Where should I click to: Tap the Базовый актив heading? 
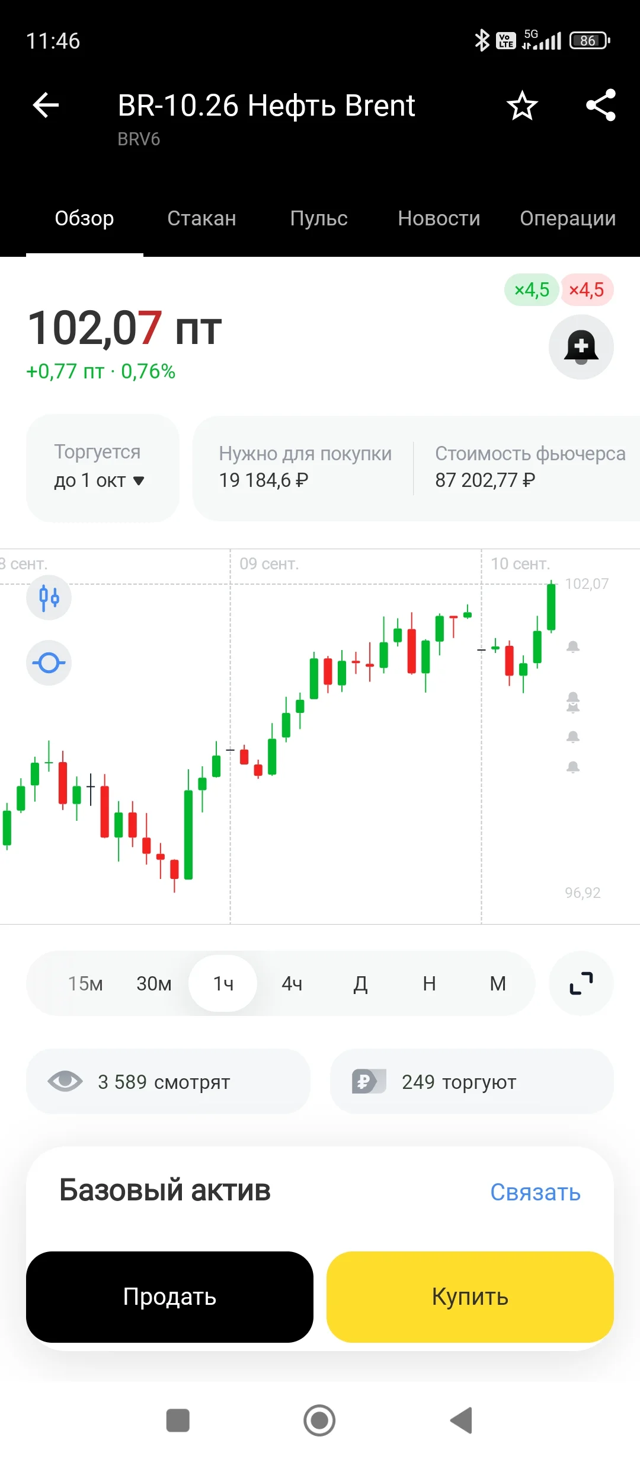(165, 1190)
